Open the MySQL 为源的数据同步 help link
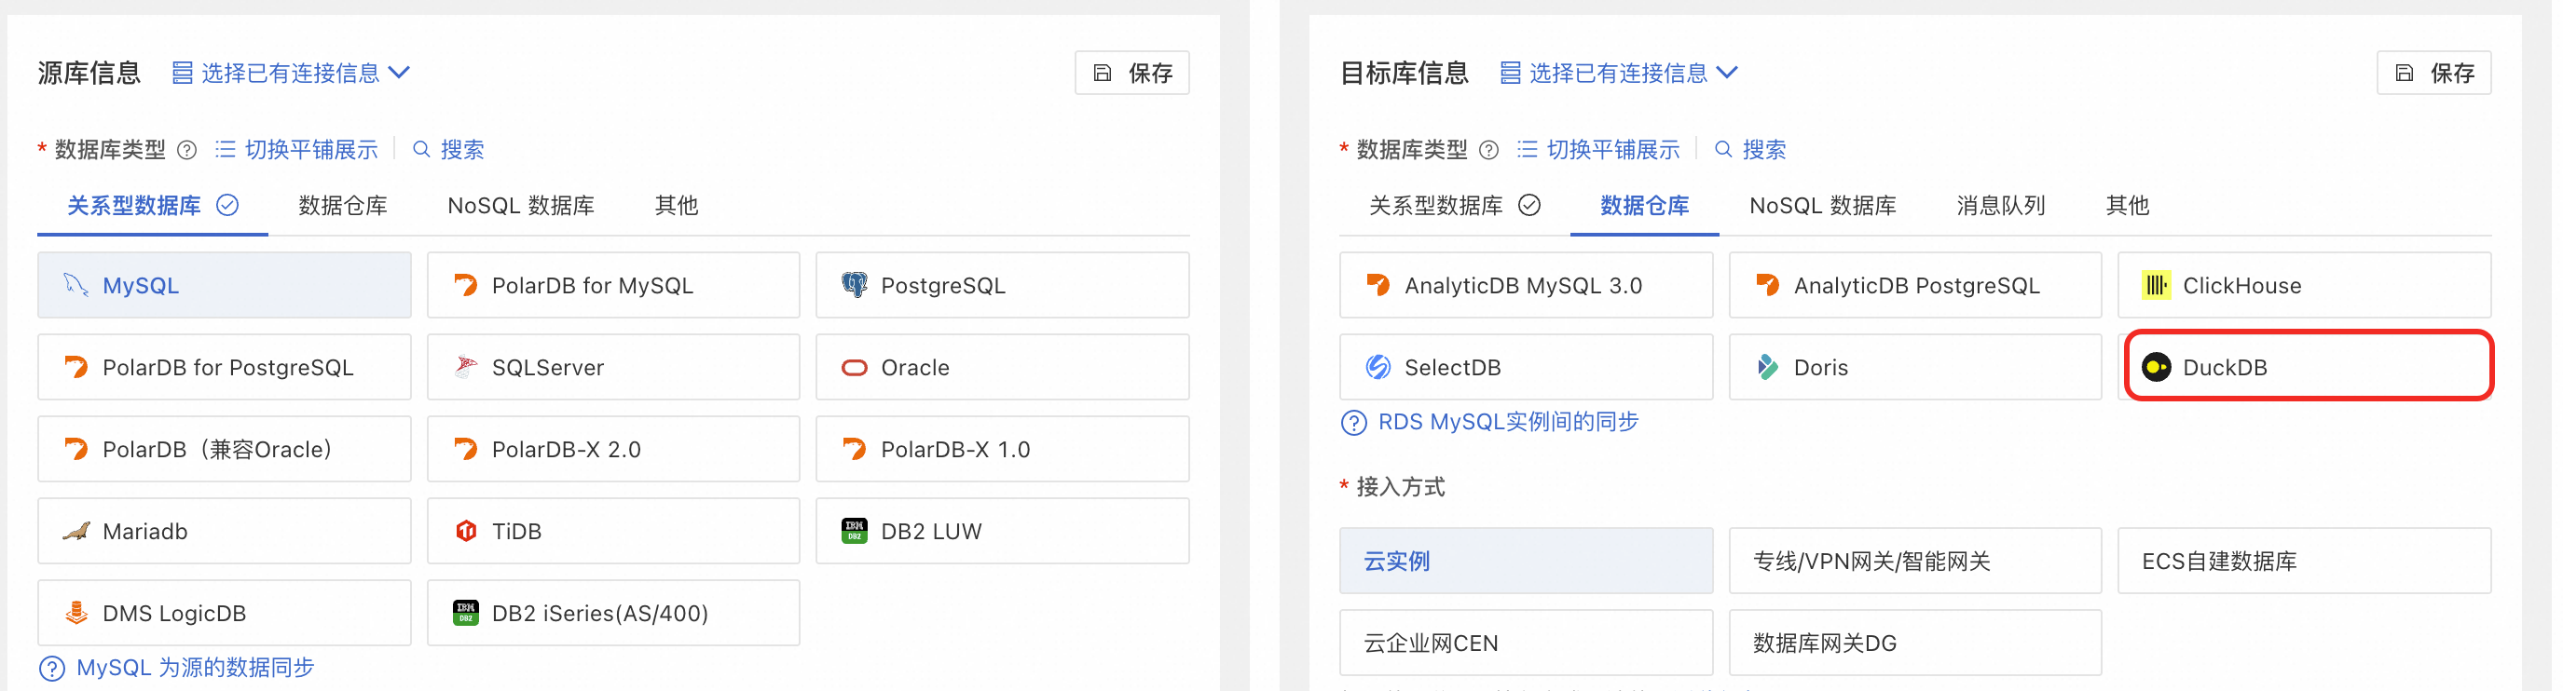2563x691 pixels. click(x=195, y=668)
